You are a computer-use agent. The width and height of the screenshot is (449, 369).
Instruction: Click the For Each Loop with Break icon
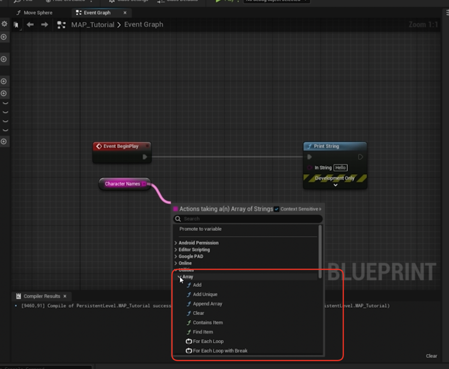click(189, 351)
